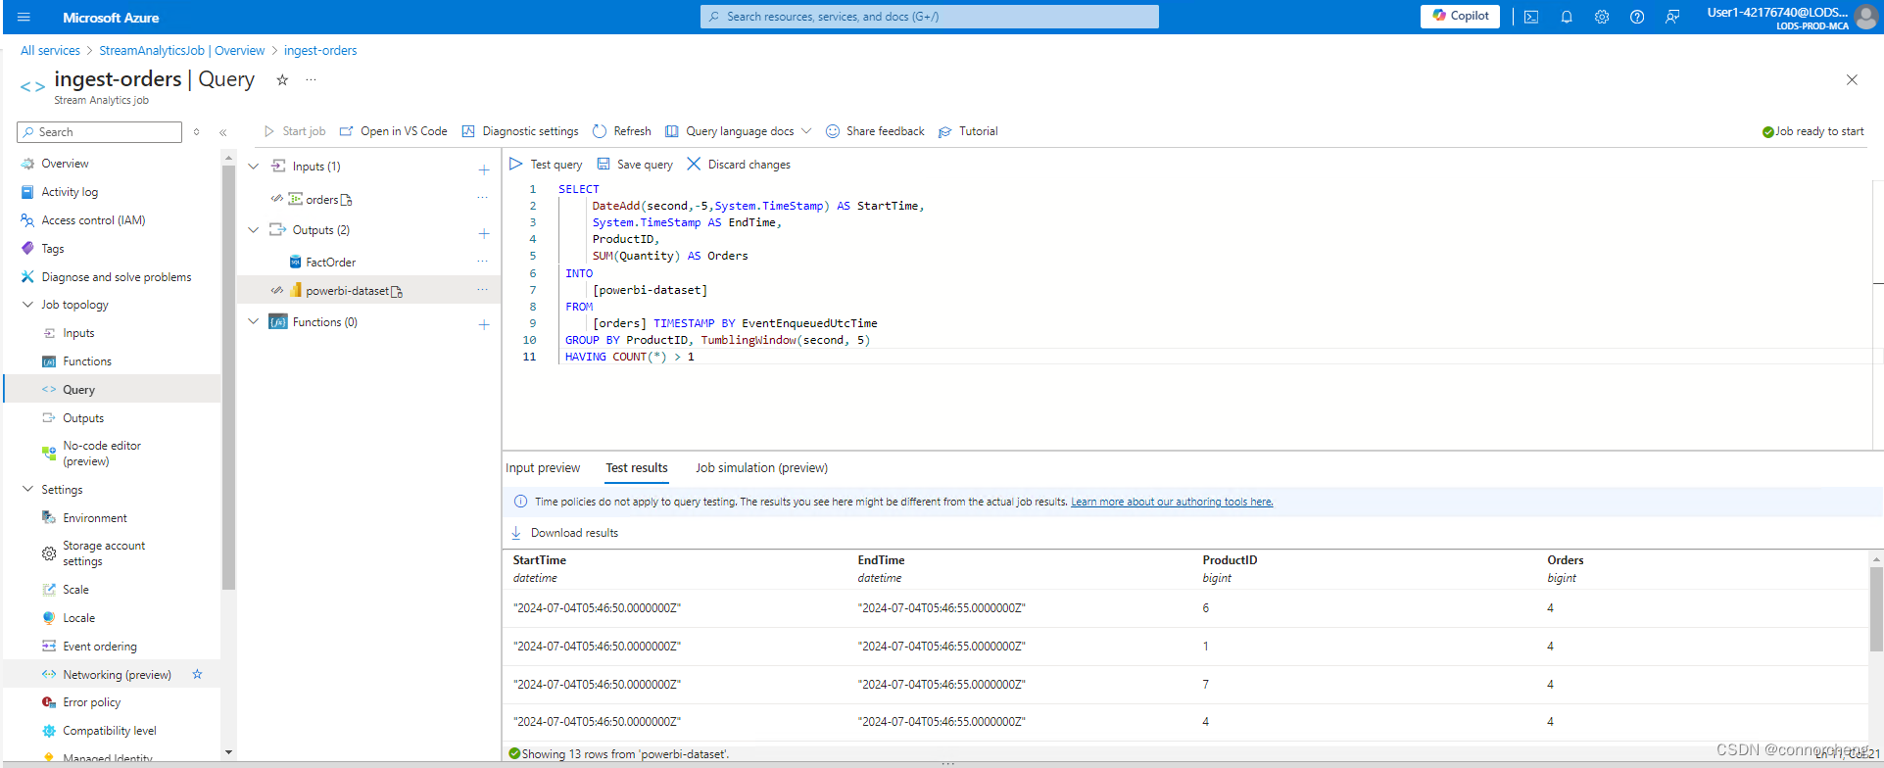The image size is (1884, 768).
Task: Run Test query
Action: (546, 165)
